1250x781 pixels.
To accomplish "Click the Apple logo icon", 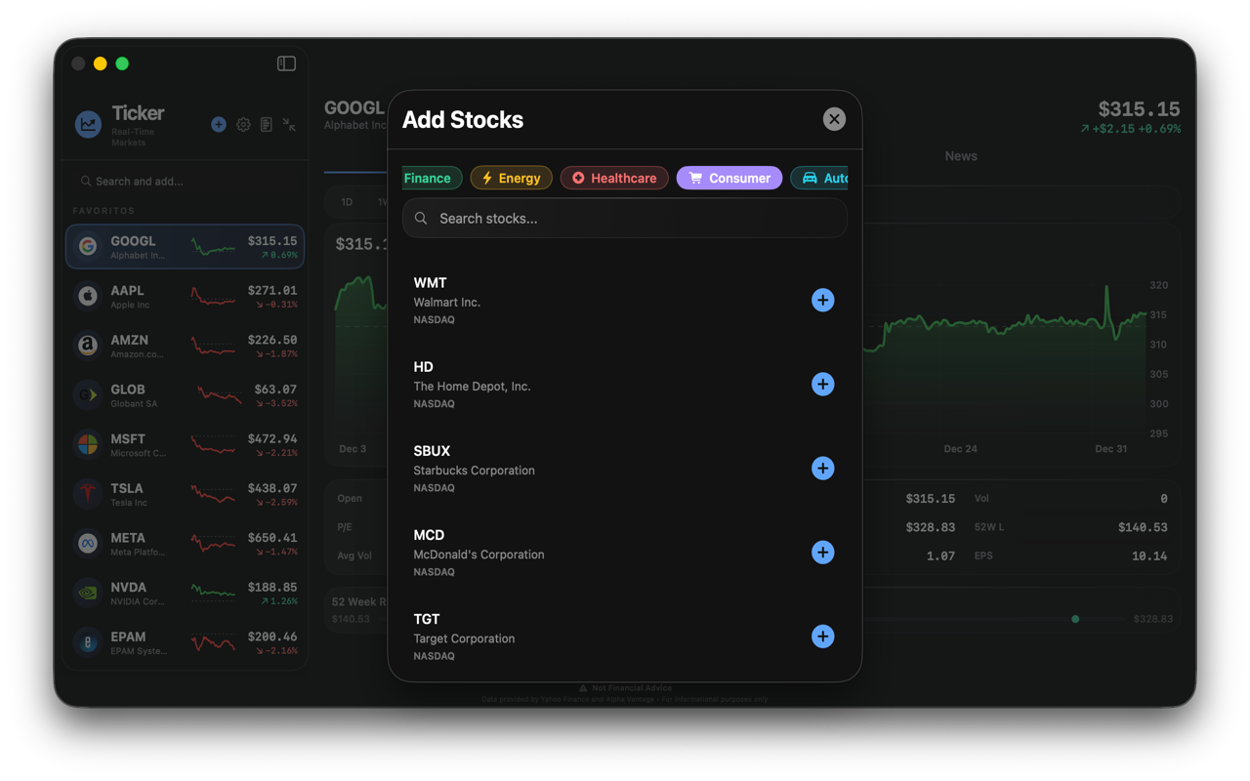I will (x=88, y=296).
